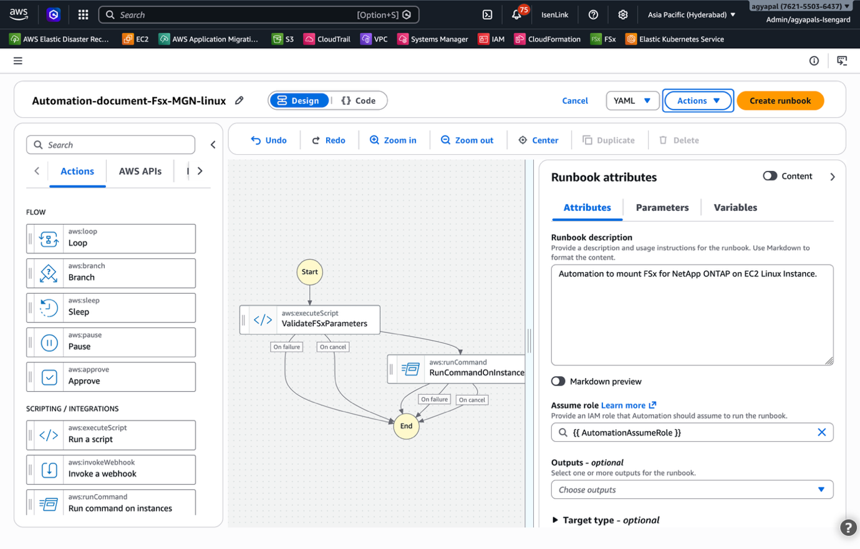Image resolution: width=860 pixels, height=549 pixels.
Task: Switch to Design view
Action: coord(299,100)
